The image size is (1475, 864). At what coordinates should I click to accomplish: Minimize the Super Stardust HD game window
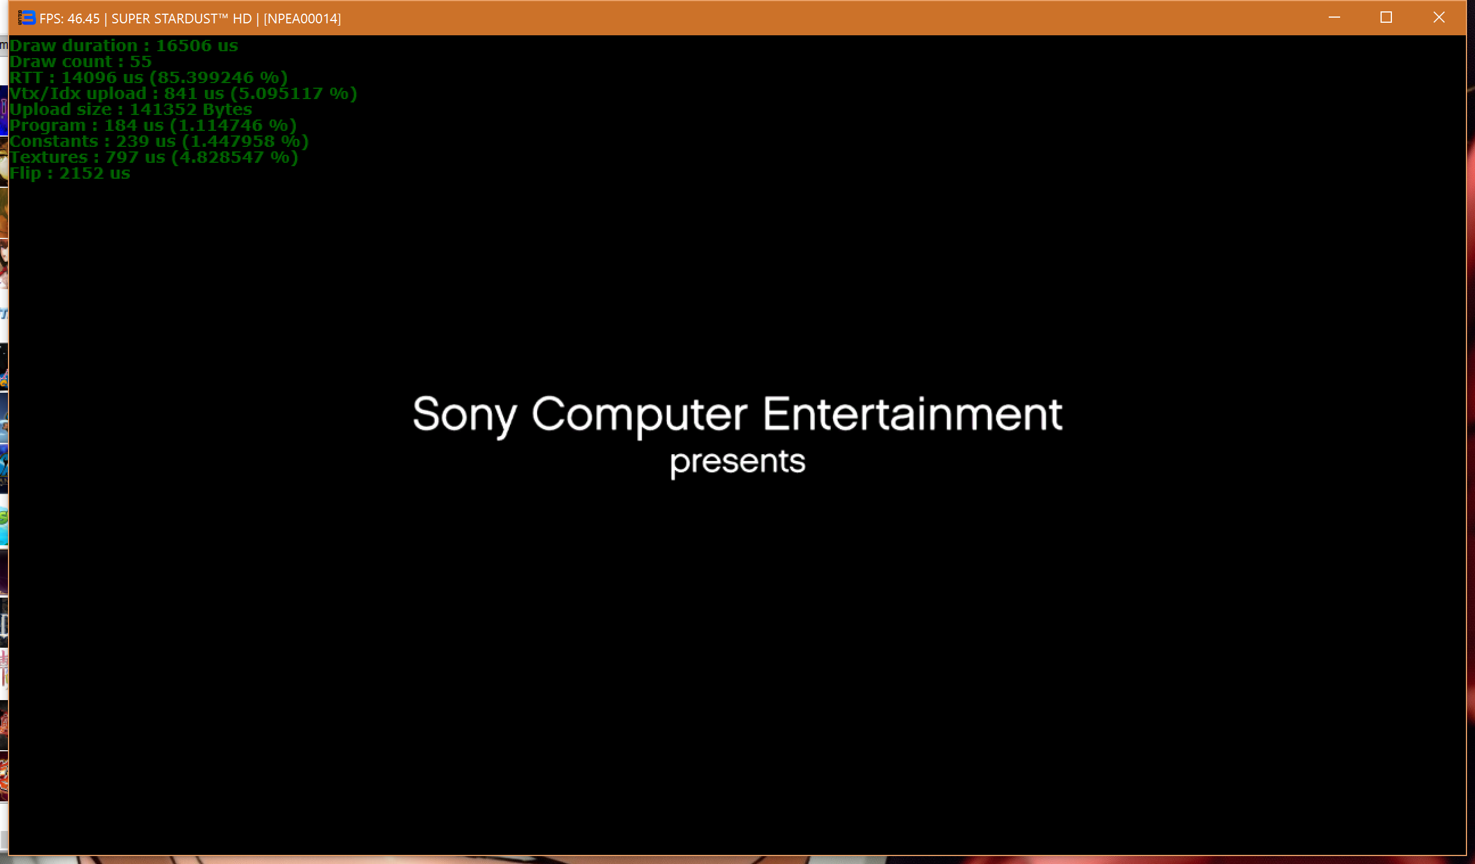point(1334,18)
